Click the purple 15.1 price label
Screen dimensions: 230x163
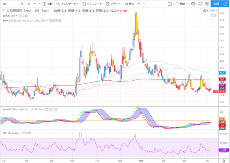pos(222,85)
